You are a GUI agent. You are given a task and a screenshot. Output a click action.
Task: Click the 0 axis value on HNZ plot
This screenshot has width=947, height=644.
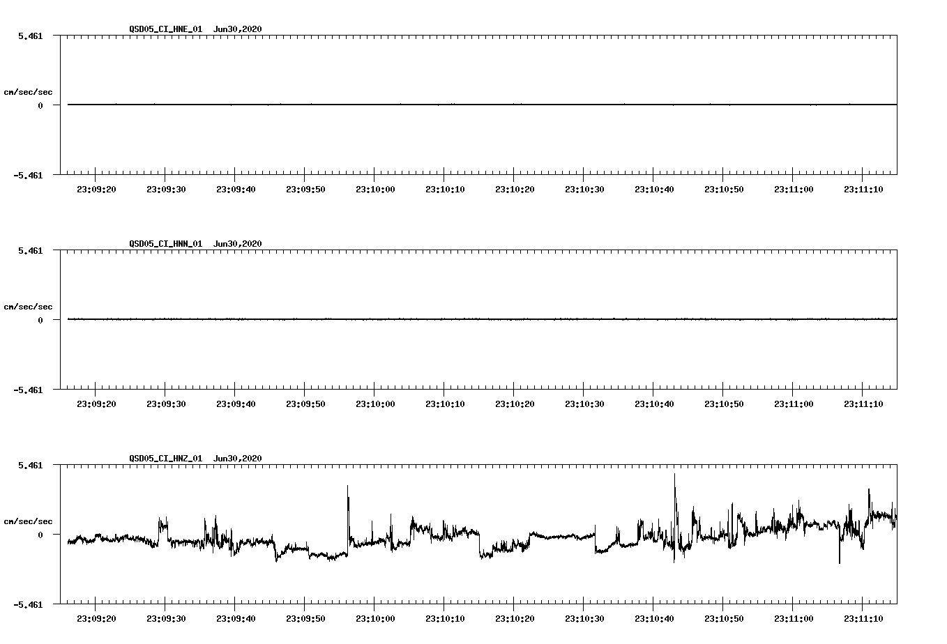click(x=40, y=535)
